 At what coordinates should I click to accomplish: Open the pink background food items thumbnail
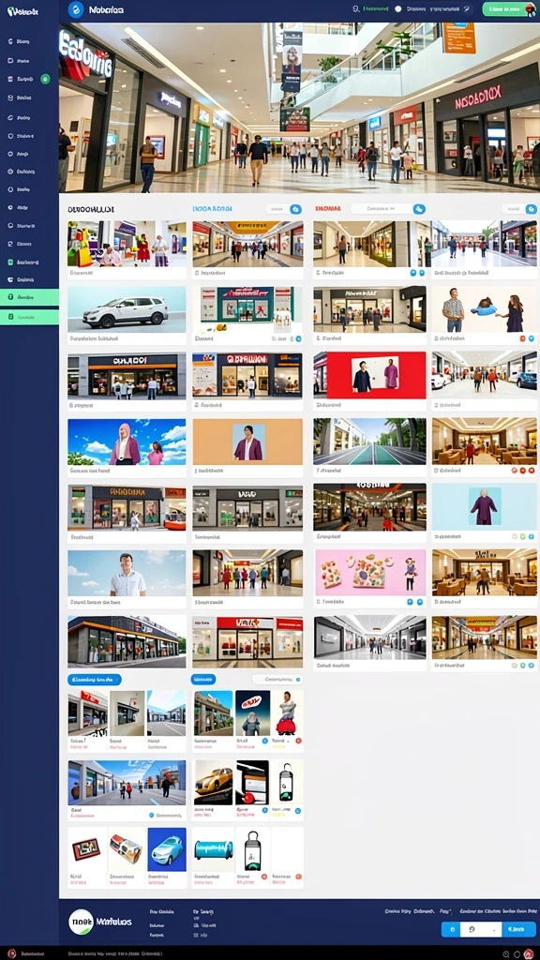click(369, 573)
